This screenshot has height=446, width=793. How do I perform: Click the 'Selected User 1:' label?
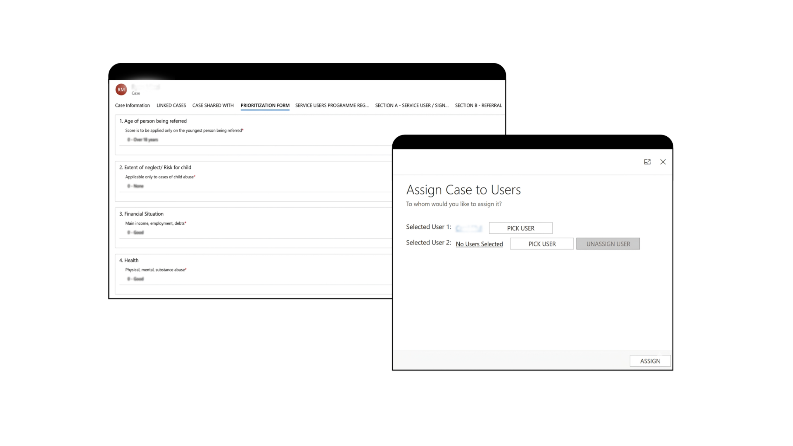pyautogui.click(x=428, y=227)
